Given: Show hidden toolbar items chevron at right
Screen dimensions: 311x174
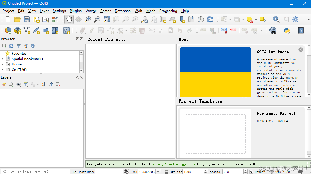Looking at the screenshot, I should [x=309, y=19].
